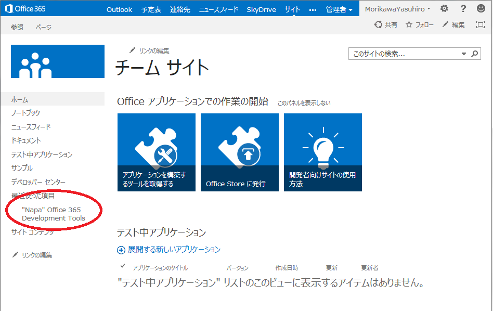Expand the search scope dropdown arrow
The image size is (493, 311).
point(464,54)
